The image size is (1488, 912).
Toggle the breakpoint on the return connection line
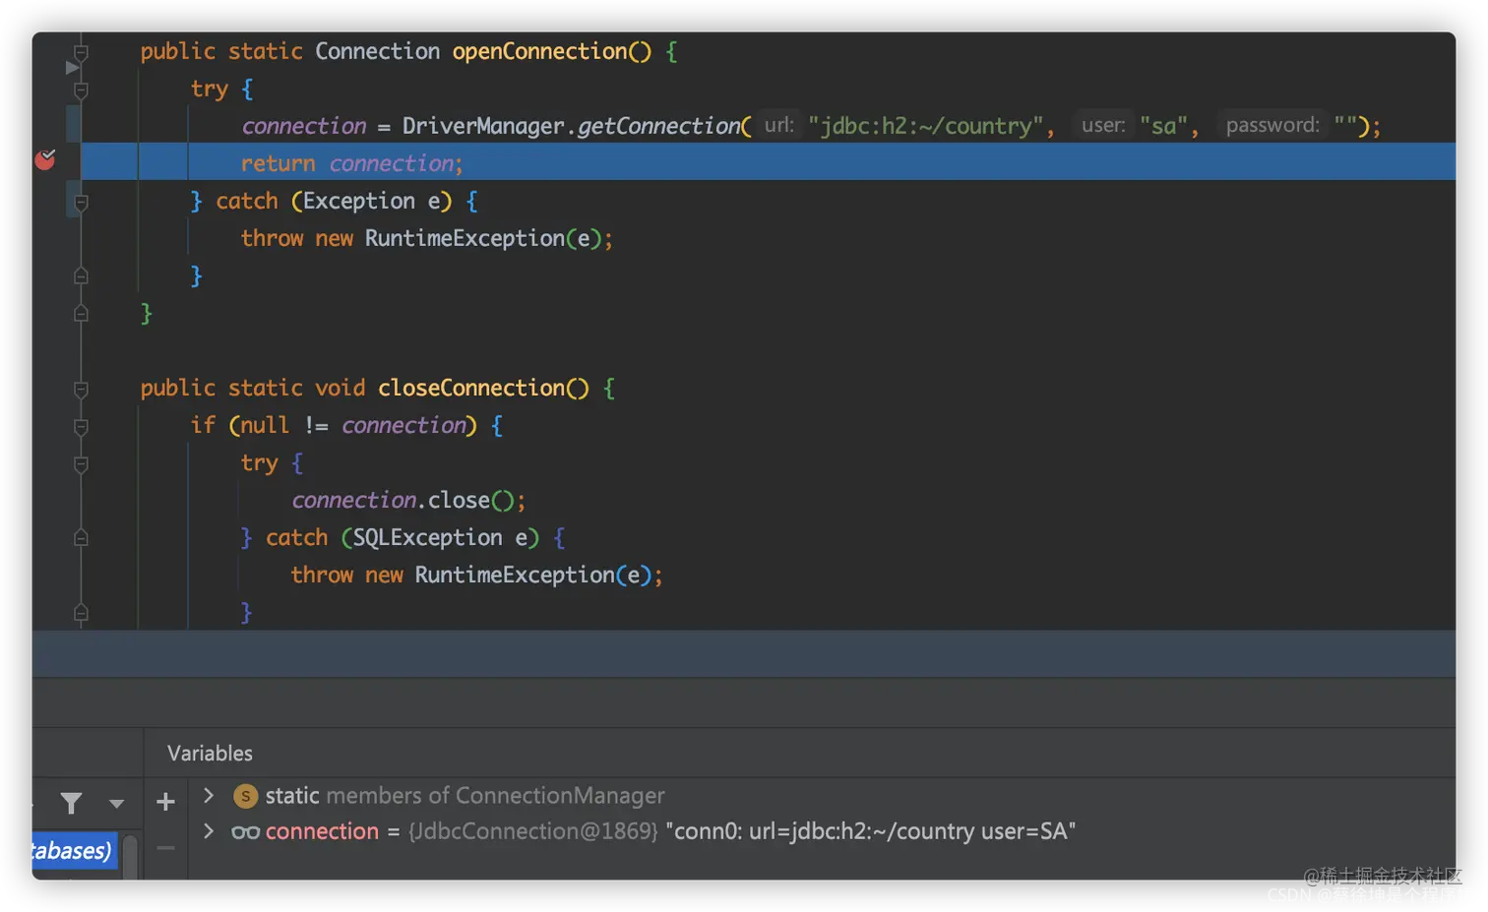(45, 159)
